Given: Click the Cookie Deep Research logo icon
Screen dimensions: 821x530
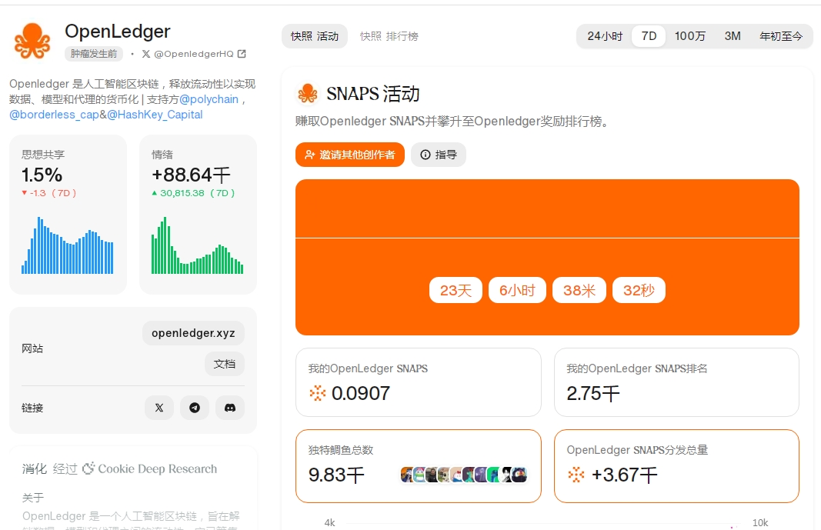Looking at the screenshot, I should [x=88, y=468].
